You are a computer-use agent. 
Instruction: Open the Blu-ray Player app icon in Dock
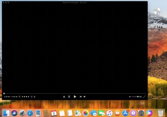coord(149,113)
